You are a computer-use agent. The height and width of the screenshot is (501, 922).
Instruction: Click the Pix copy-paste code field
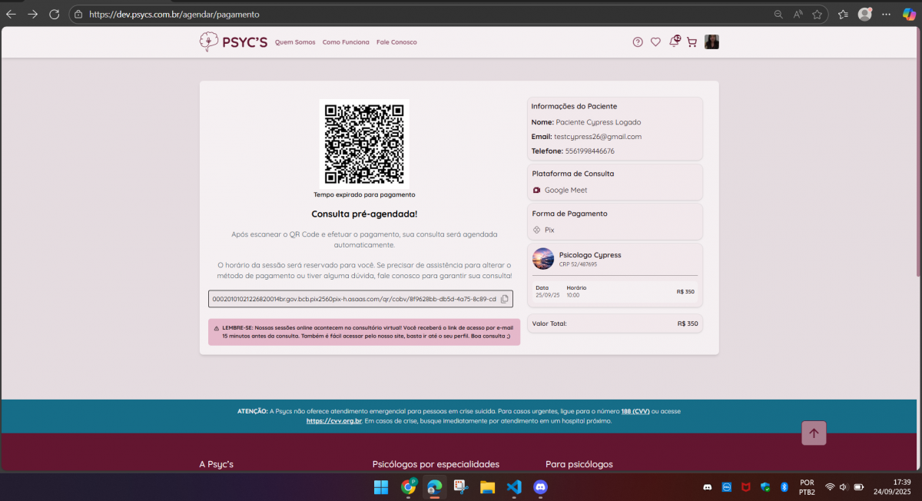(x=353, y=299)
